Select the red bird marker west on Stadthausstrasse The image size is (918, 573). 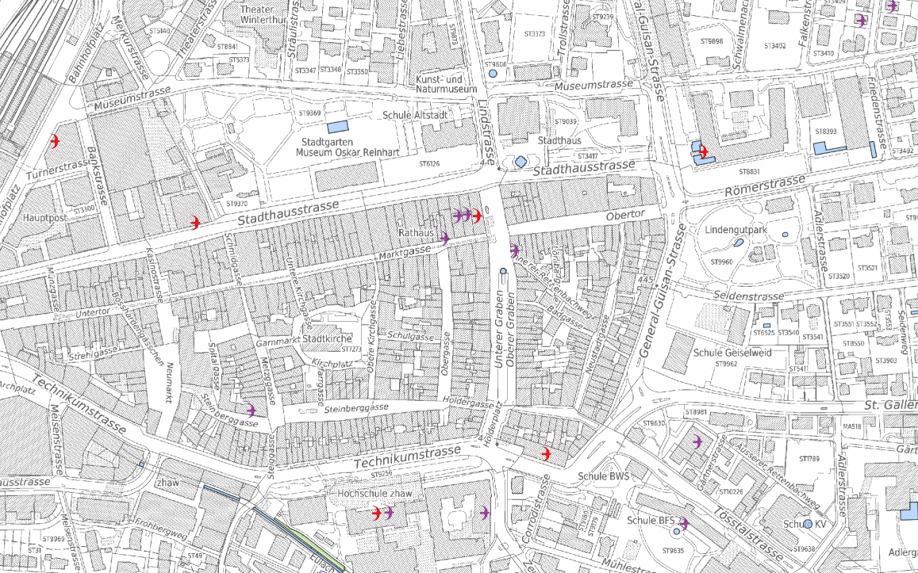pyautogui.click(x=195, y=222)
